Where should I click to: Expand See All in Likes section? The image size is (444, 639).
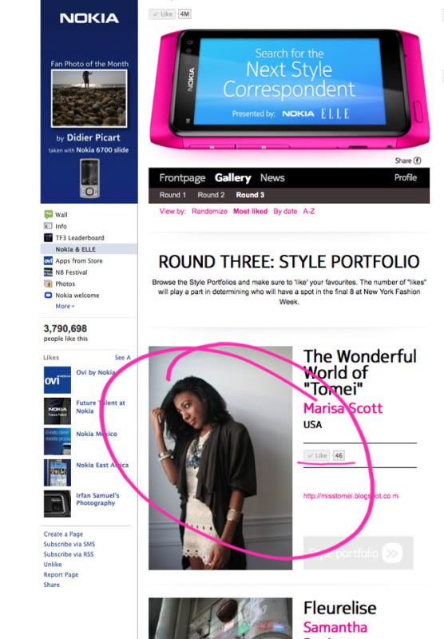[x=123, y=357]
